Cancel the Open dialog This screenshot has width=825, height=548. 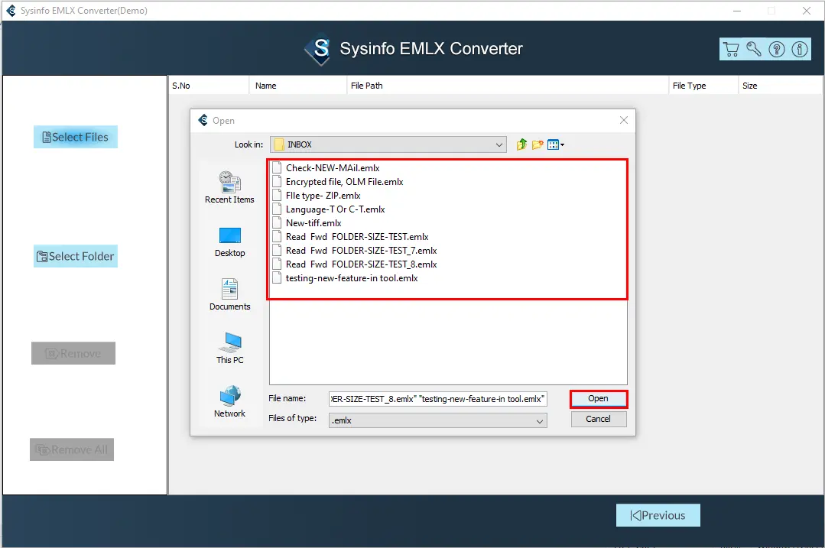(598, 419)
